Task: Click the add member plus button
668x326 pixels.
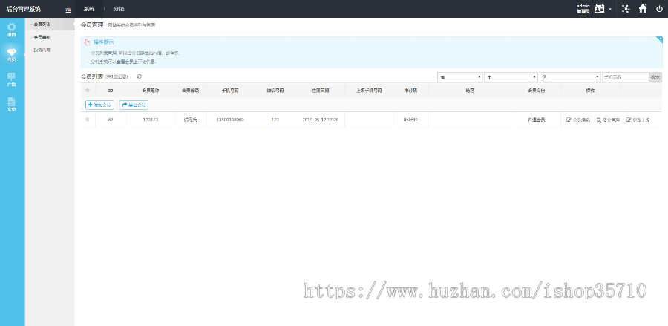Action: point(99,105)
